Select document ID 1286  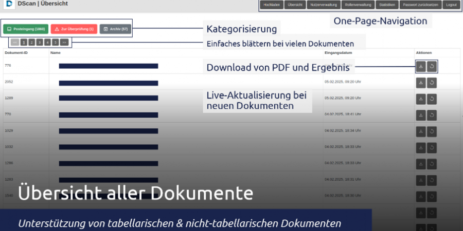pos(9,163)
